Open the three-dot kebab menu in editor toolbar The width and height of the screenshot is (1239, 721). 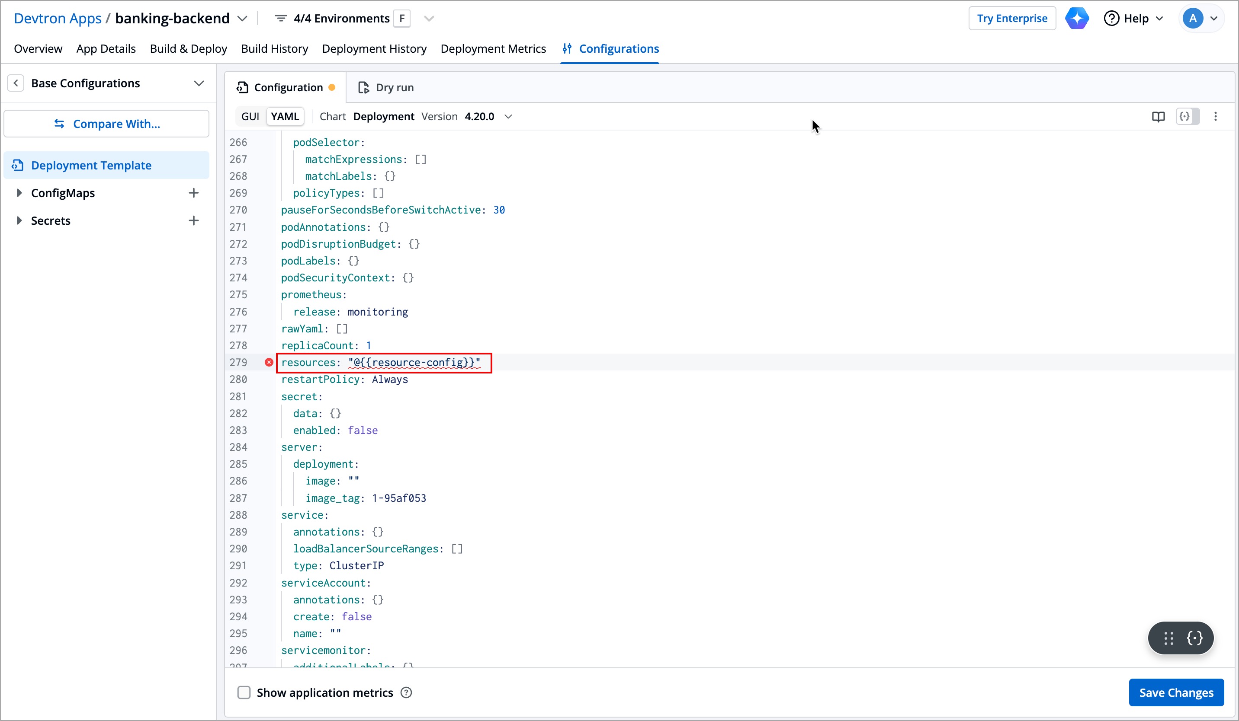[1215, 116]
